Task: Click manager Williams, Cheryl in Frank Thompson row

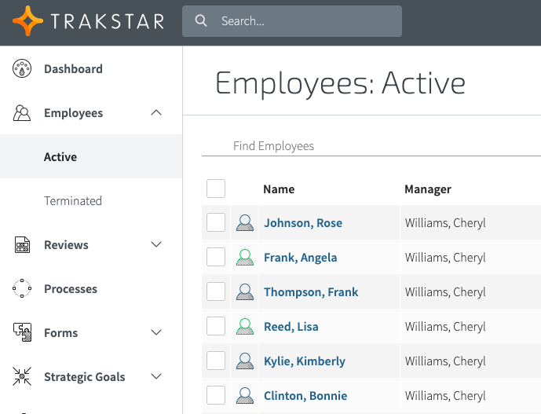Action: pos(445,292)
